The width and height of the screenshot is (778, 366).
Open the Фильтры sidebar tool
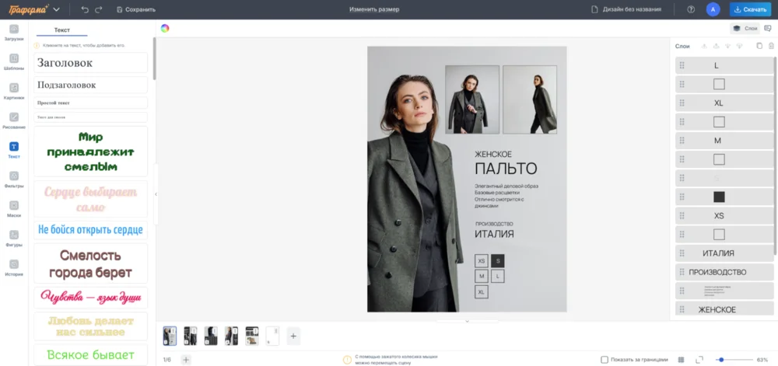(14, 179)
